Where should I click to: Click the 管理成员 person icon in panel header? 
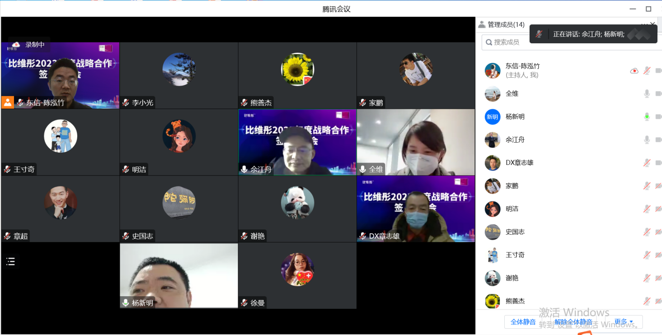coord(482,24)
